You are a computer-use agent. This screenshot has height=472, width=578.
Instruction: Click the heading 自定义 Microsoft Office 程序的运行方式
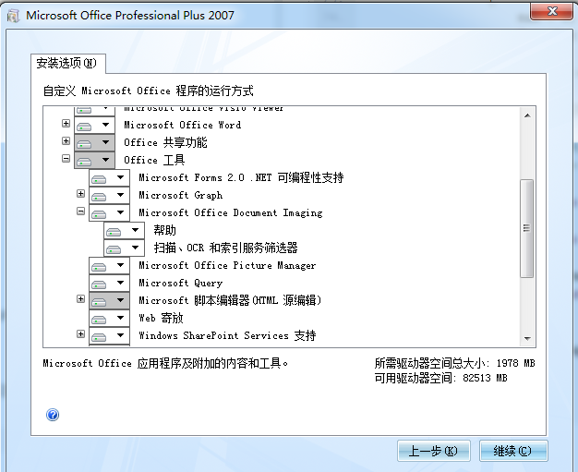[149, 91]
